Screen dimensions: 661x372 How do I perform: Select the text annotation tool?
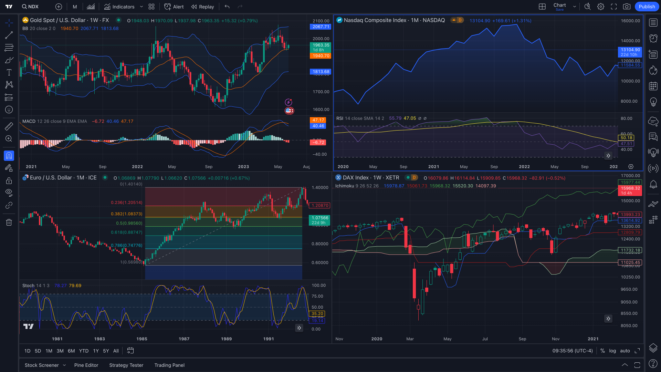coord(9,72)
